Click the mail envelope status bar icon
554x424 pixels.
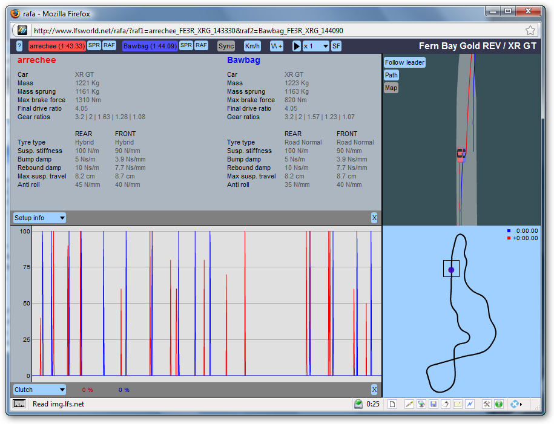click(458, 404)
